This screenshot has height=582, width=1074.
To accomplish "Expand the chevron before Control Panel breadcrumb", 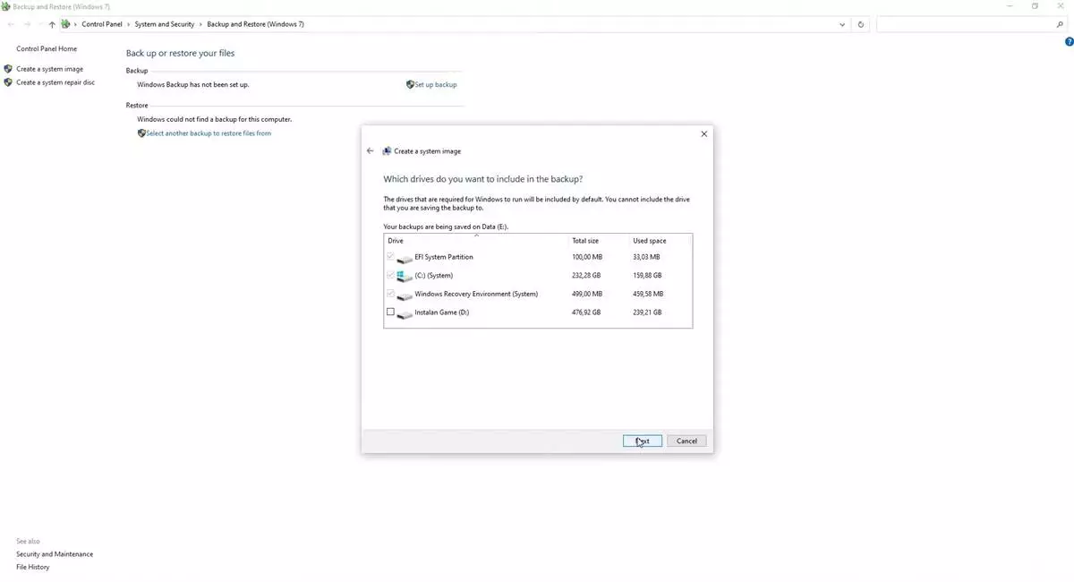I will [76, 24].
